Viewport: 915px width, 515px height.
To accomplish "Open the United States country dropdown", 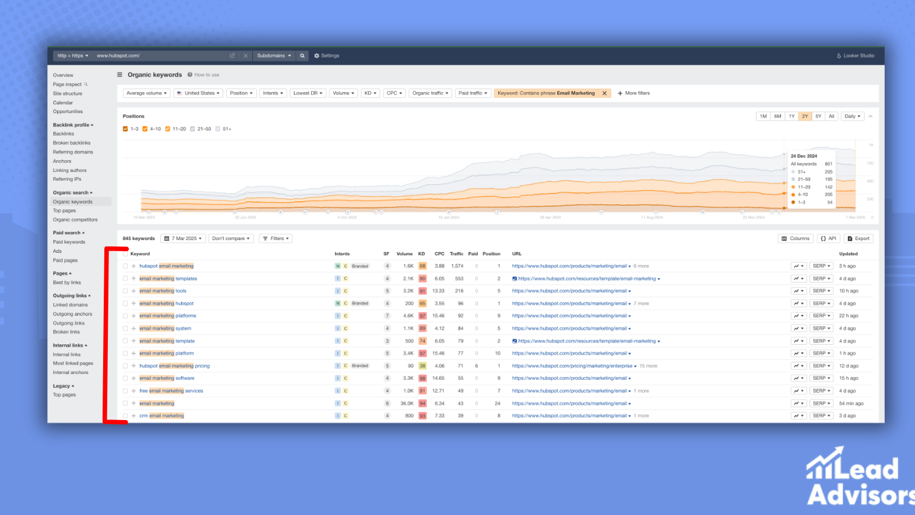I will [198, 93].
